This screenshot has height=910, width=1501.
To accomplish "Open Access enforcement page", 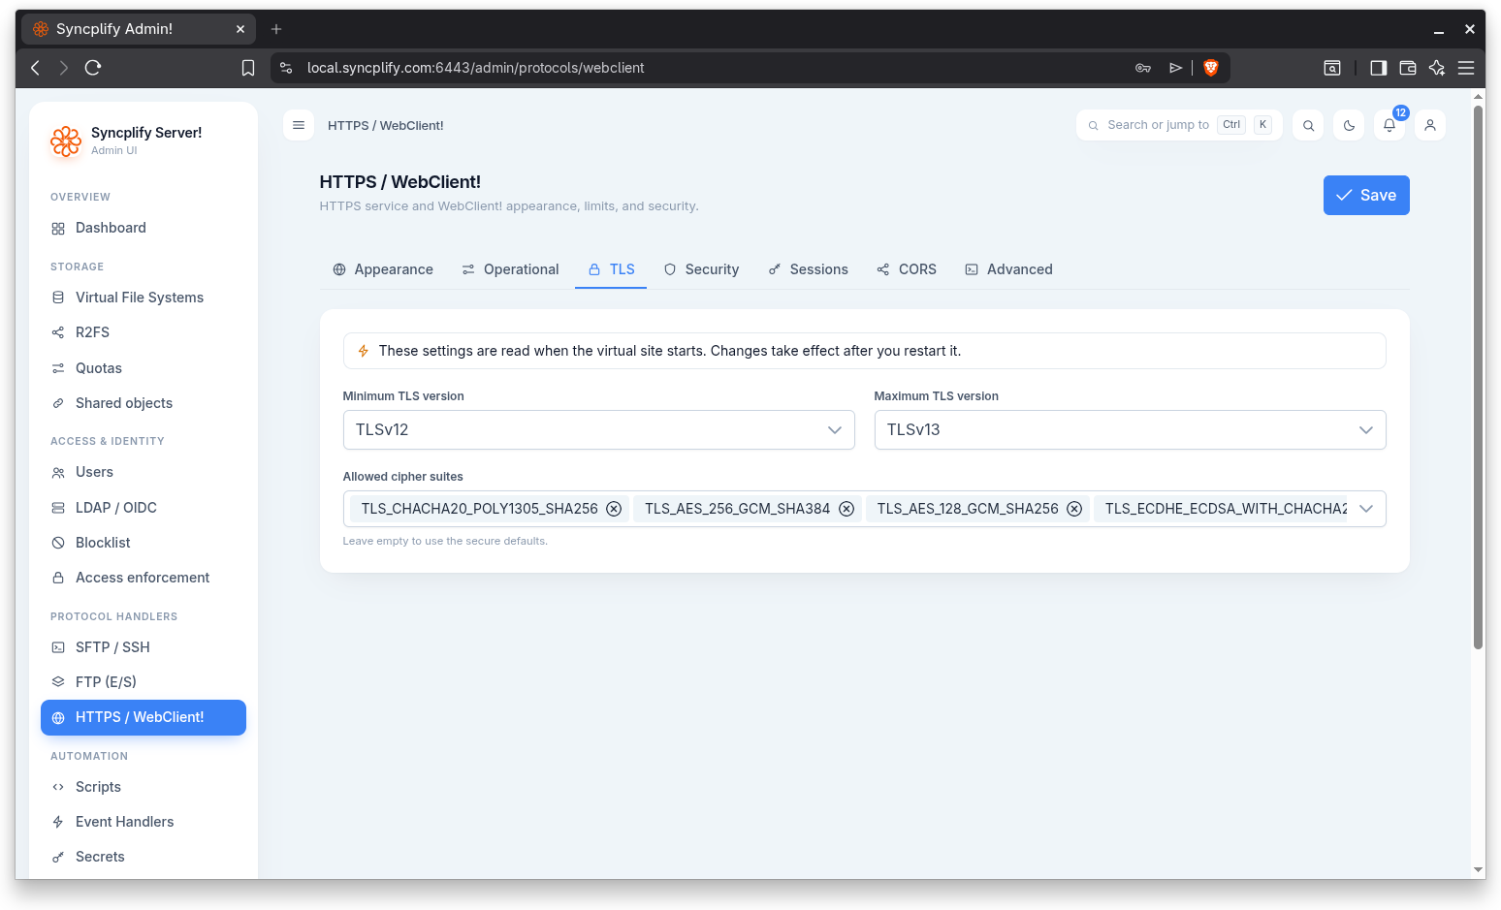I will click(x=144, y=578).
